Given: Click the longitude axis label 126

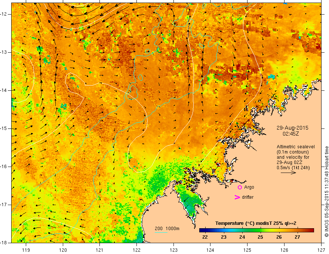Looking at the screenshot, I should click(284, 250).
